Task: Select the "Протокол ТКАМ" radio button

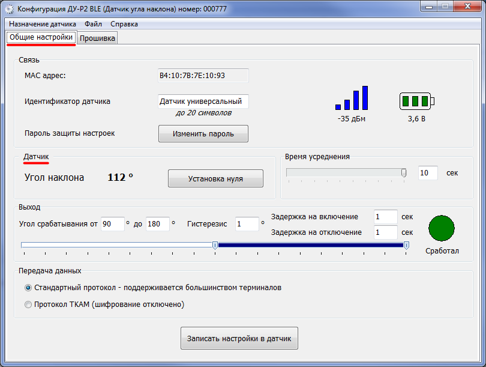Action: [28, 305]
